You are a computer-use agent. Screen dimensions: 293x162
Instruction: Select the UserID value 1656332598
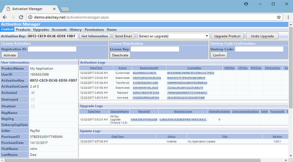(40, 74)
